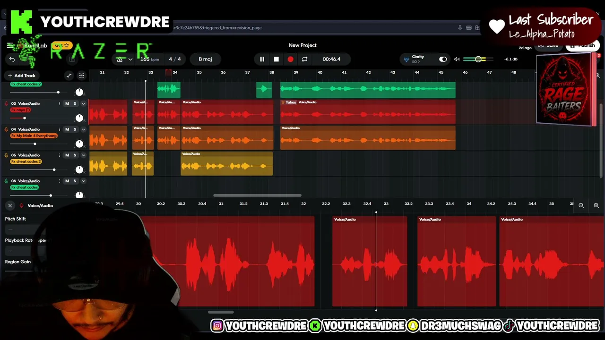Adjust the master volume slider knob

point(478,59)
